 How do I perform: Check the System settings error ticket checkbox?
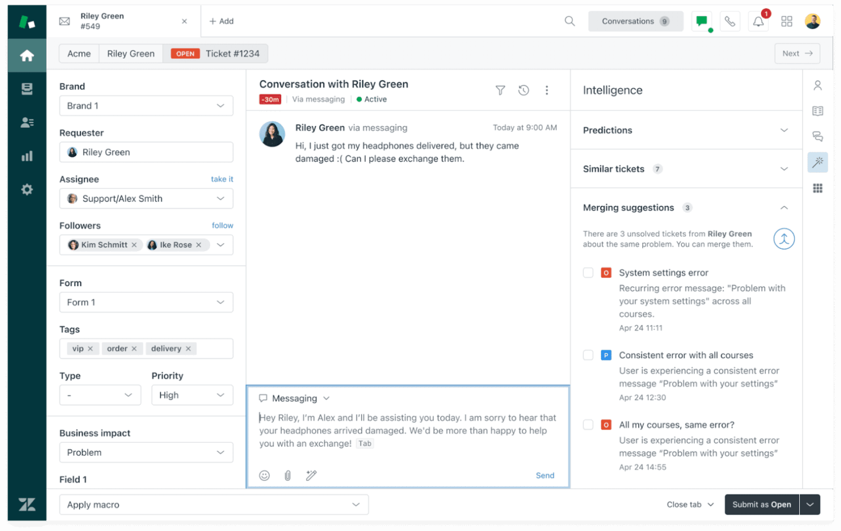587,272
